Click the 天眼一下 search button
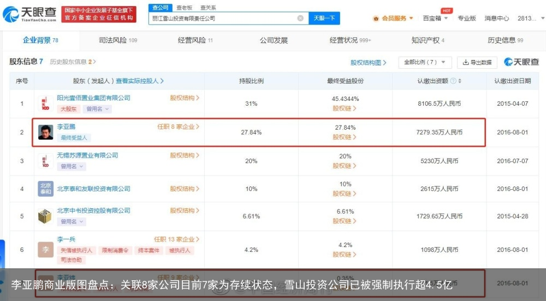Image resolution: width=546 pixels, height=301 pixels. (x=324, y=18)
